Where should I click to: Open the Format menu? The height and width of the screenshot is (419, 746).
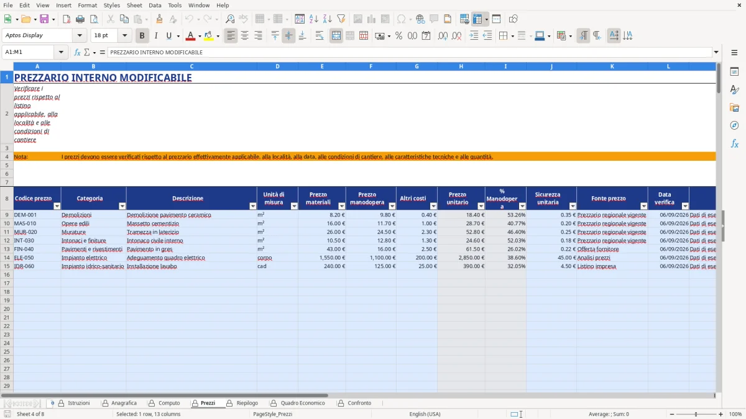pos(88,5)
